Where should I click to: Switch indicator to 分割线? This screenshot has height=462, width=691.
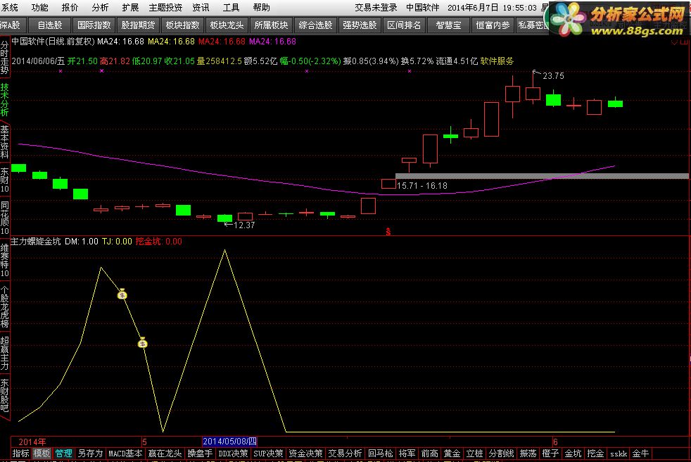(x=501, y=453)
